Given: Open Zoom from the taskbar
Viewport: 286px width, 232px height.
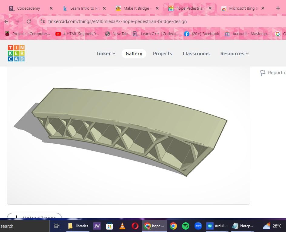Looking at the screenshot, I should [x=198, y=226].
